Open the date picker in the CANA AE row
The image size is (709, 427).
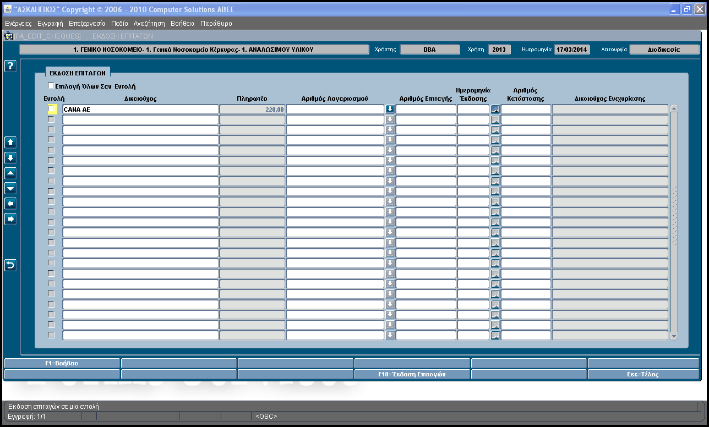[x=495, y=109]
